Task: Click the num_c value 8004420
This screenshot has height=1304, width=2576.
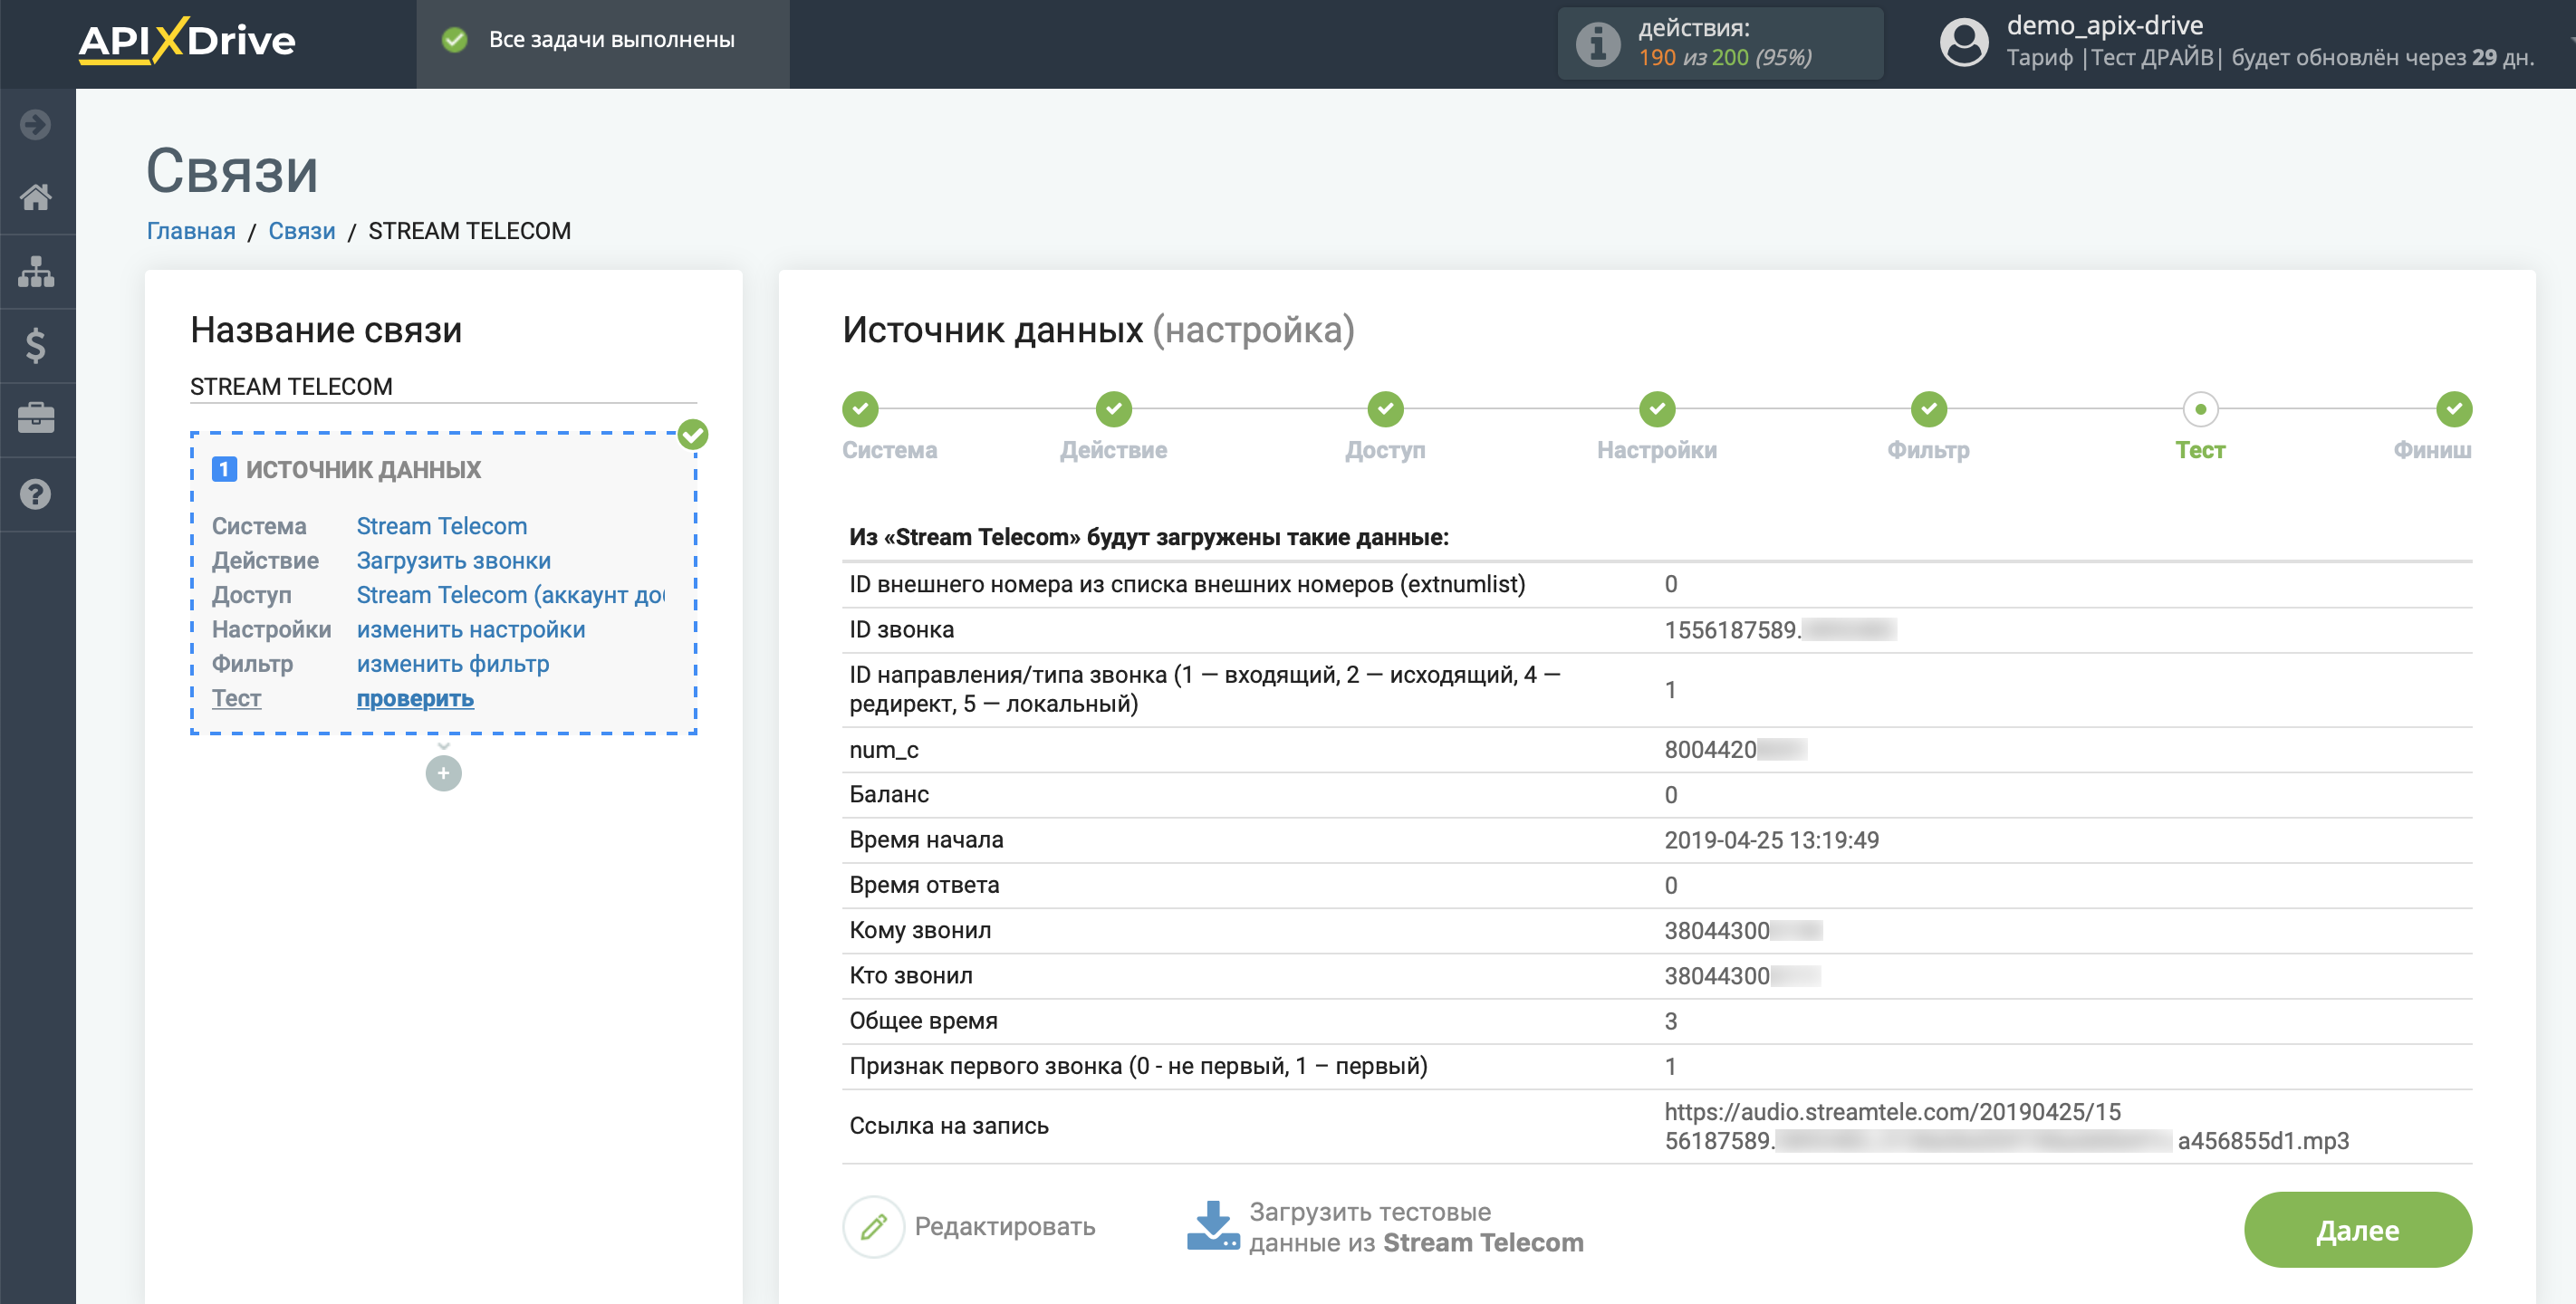Action: pyautogui.click(x=1735, y=750)
